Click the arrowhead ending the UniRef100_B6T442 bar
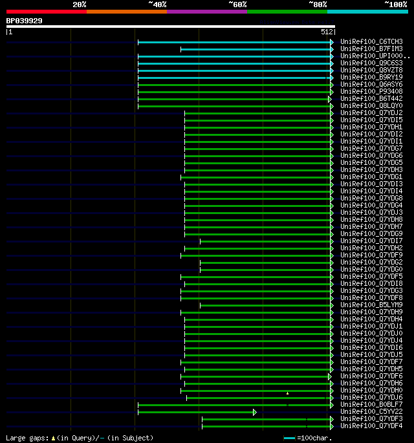This screenshot has height=443, width=414. point(329,99)
